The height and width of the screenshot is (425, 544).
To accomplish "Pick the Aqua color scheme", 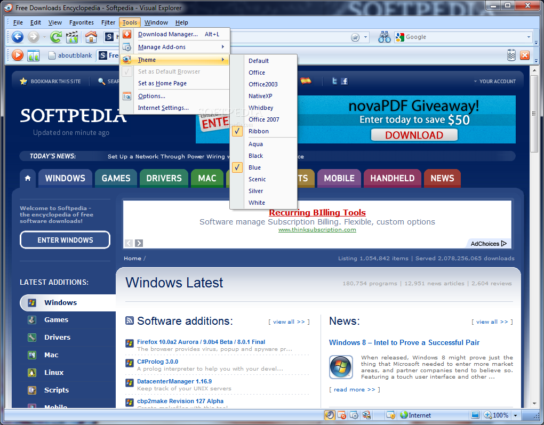I will (263, 144).
